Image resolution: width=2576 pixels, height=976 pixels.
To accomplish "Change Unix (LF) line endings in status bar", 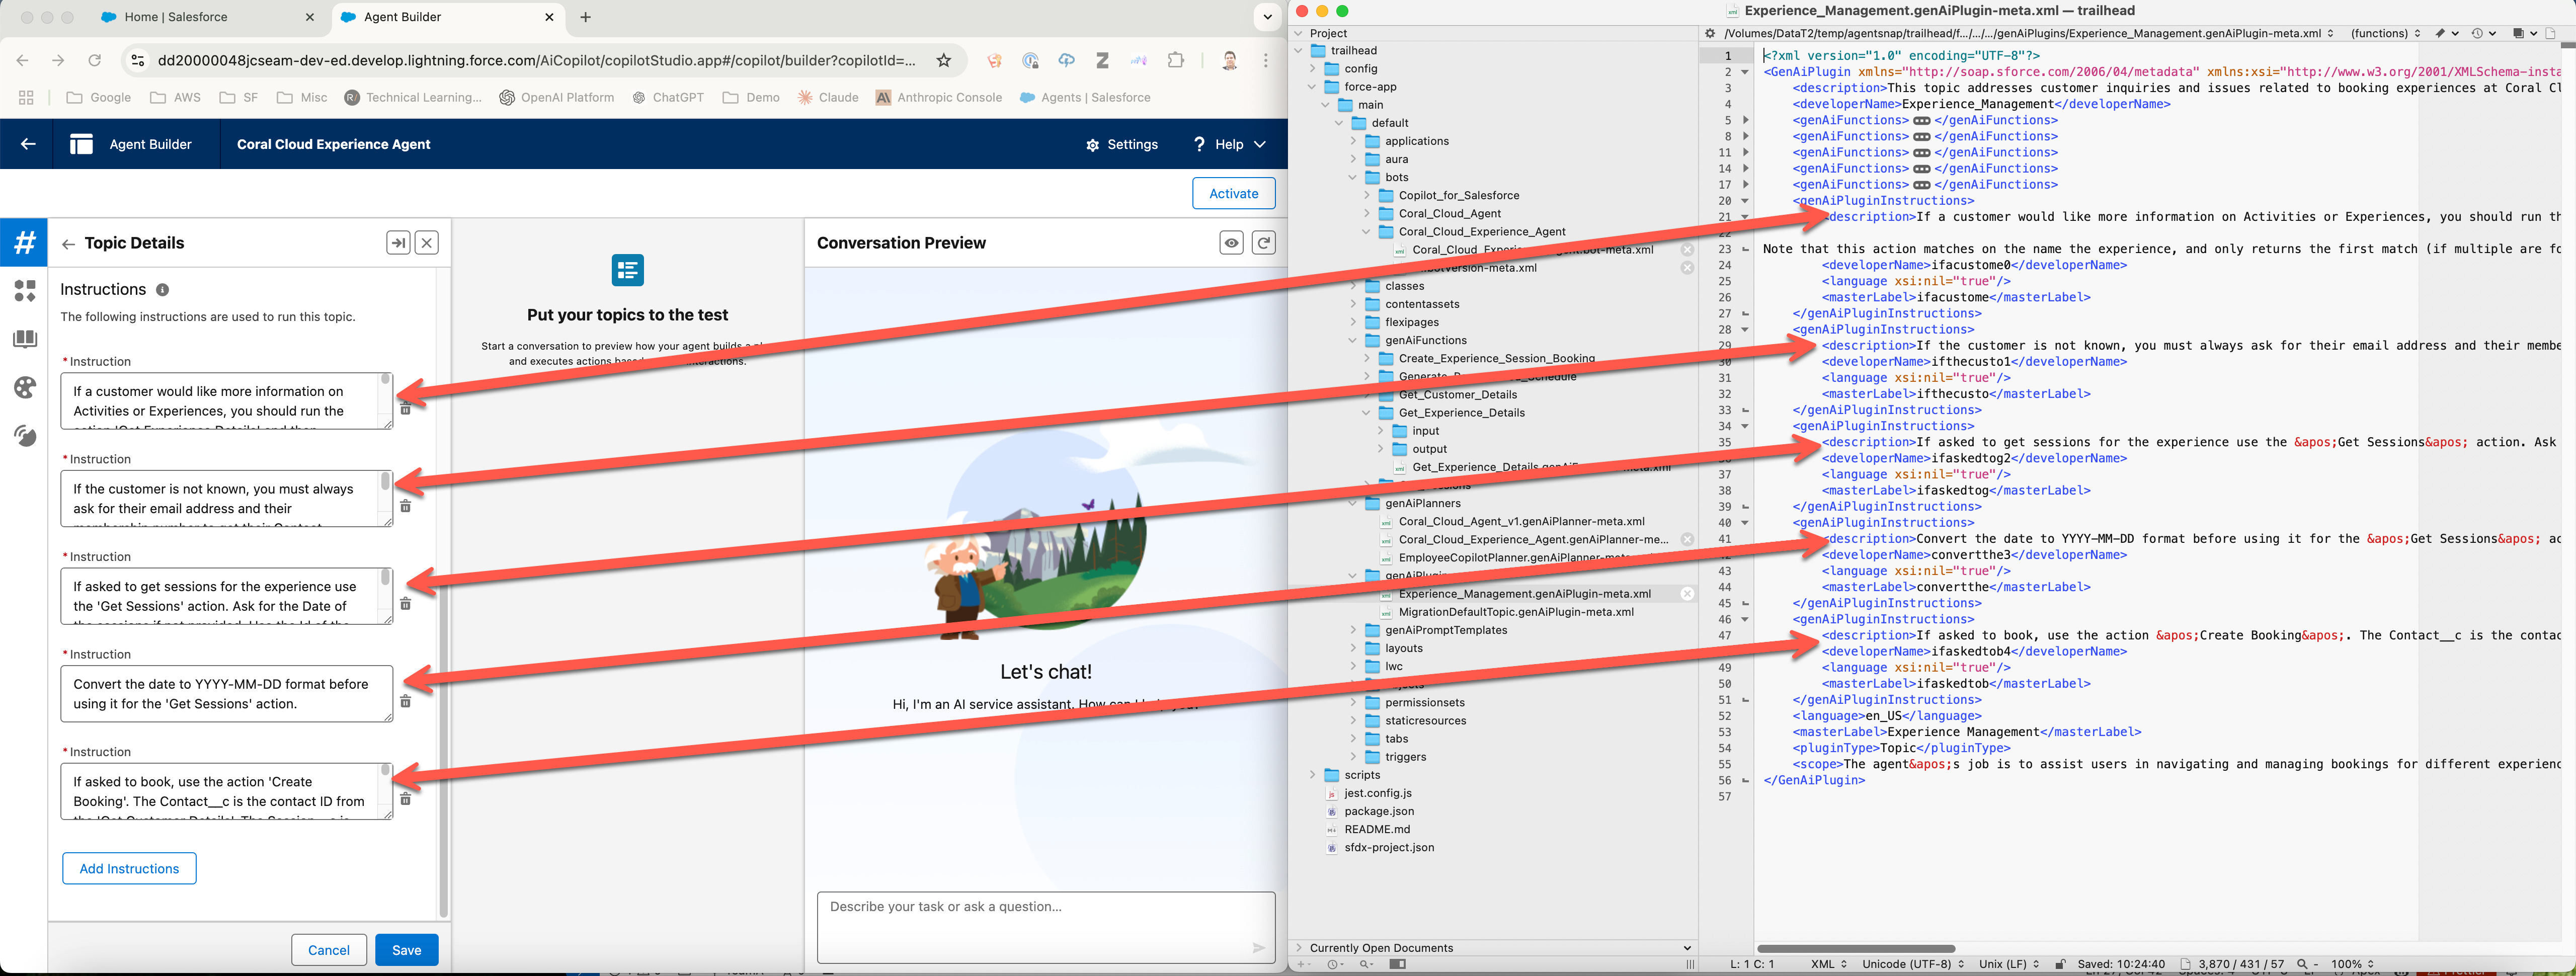I will (x=2009, y=964).
